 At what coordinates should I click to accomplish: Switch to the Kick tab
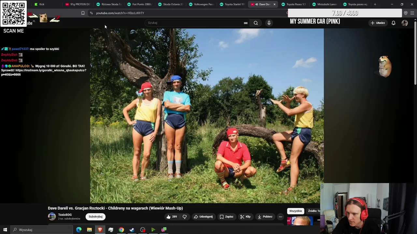[x=47, y=4]
